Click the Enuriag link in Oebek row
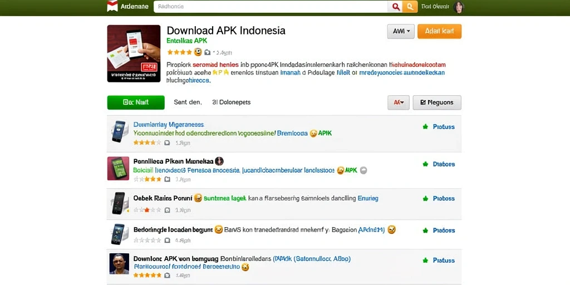570x285 pixels. [368, 199]
